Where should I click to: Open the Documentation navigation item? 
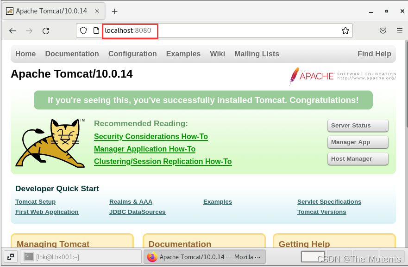(72, 54)
